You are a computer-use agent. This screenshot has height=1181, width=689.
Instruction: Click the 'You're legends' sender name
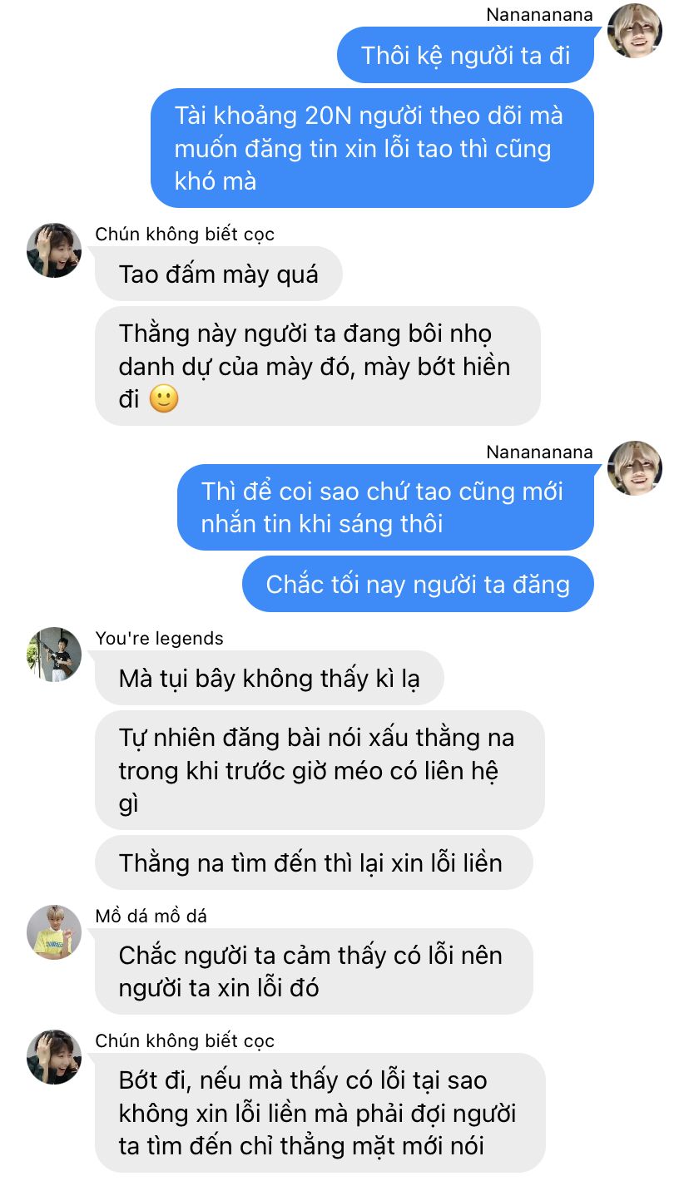click(x=160, y=638)
